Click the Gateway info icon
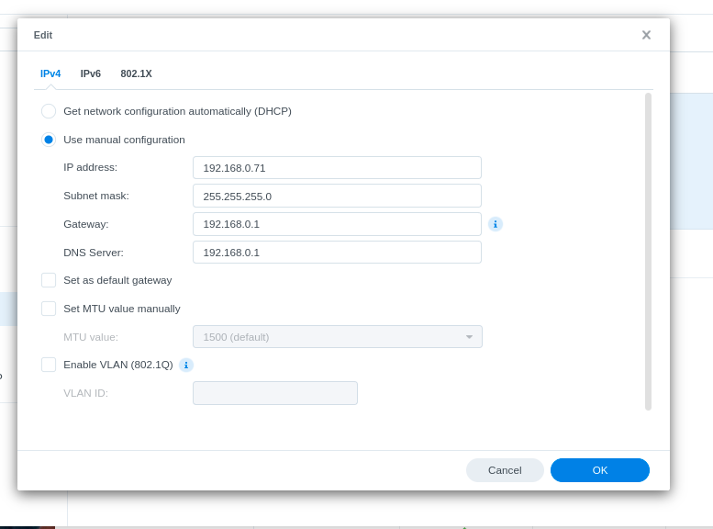This screenshot has height=529, width=713. (x=496, y=224)
